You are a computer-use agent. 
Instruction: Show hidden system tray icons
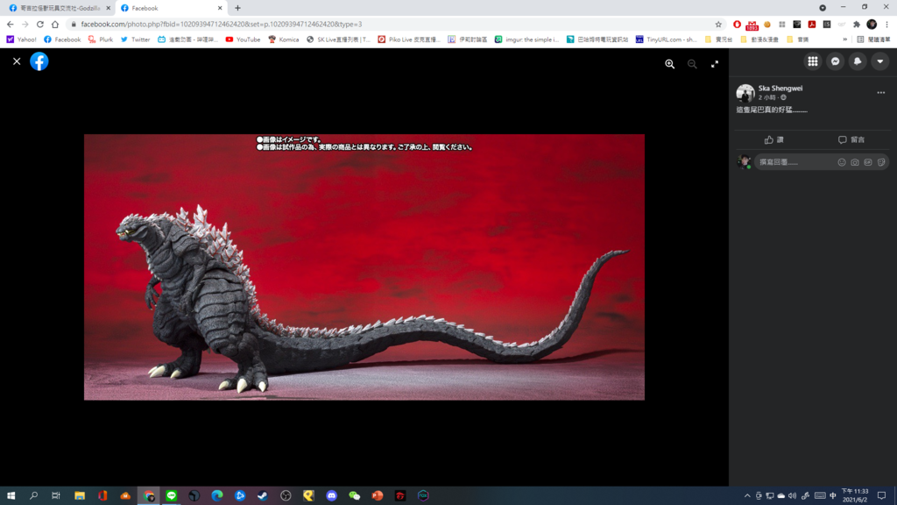pos(747,496)
